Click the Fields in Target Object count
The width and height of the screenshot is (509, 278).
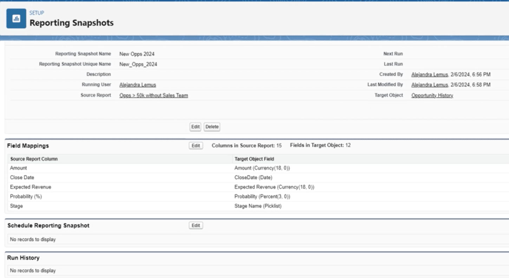tap(320, 145)
